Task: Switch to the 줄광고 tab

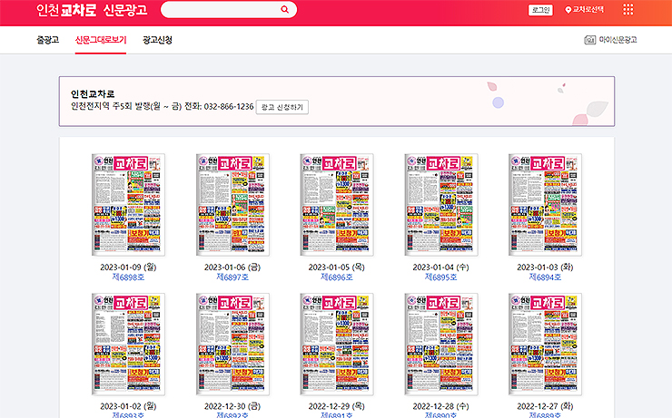Action: coord(47,40)
